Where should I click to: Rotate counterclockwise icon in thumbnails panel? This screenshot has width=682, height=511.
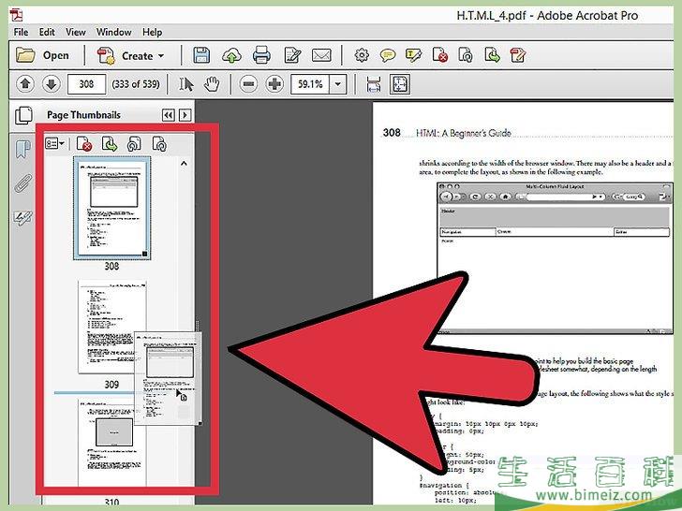134,144
